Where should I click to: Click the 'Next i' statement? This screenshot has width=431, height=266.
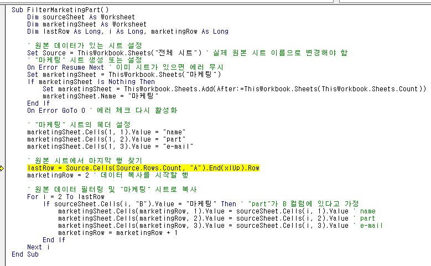(38, 247)
